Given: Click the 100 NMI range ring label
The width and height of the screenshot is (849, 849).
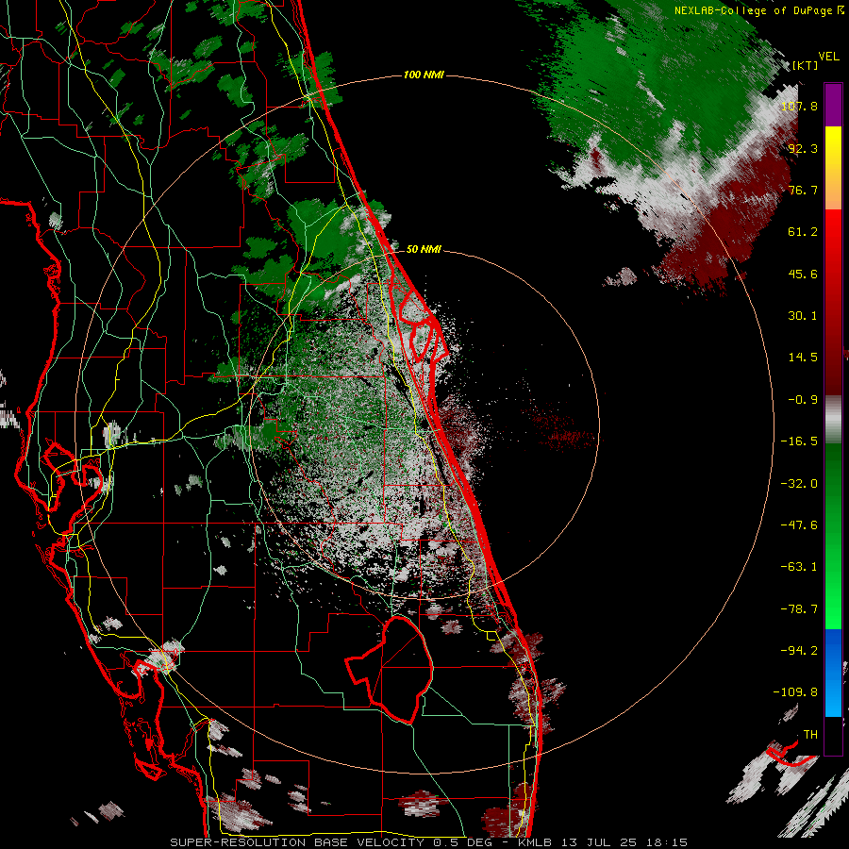Looking at the screenshot, I should (x=424, y=75).
